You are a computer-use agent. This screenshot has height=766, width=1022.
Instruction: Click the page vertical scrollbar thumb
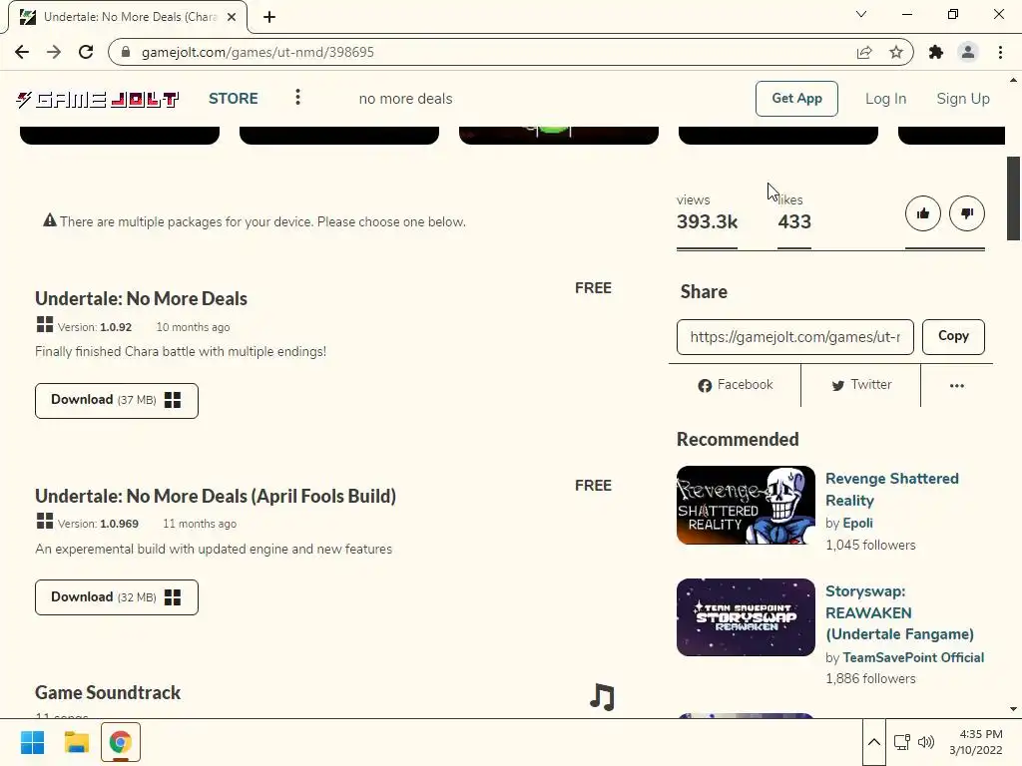tap(1013, 198)
